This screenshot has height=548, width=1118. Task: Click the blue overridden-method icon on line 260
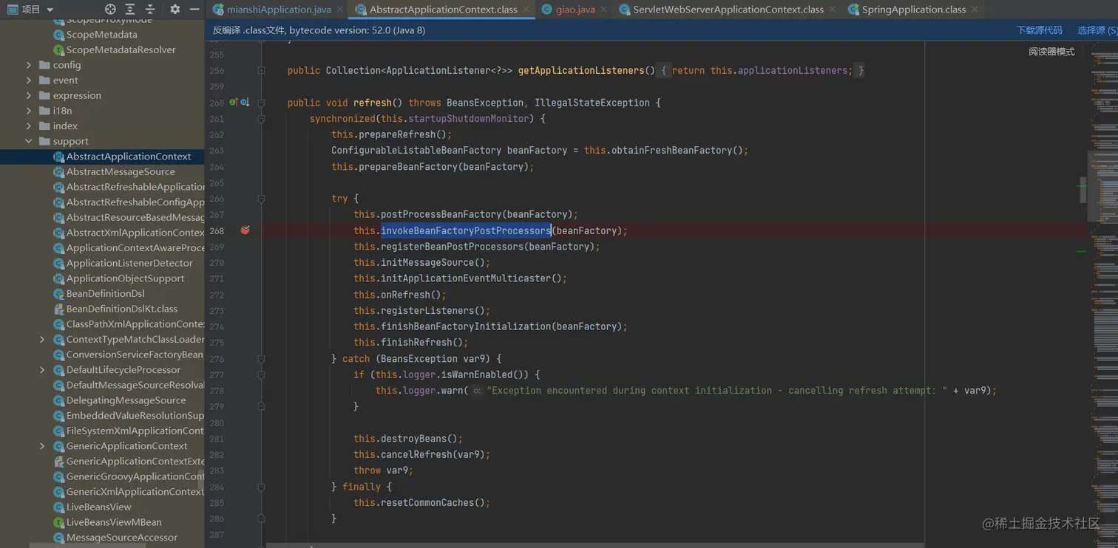[244, 103]
